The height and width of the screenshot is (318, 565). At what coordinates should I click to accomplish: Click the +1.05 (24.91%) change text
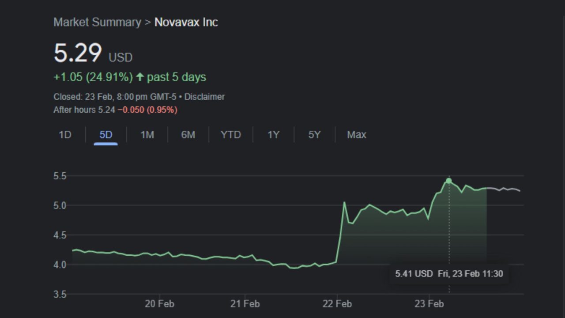93,77
